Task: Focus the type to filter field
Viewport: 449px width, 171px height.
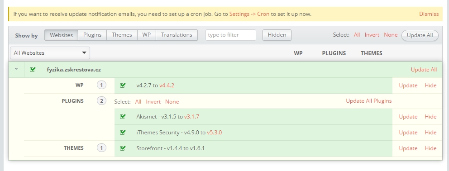Action: (231, 35)
